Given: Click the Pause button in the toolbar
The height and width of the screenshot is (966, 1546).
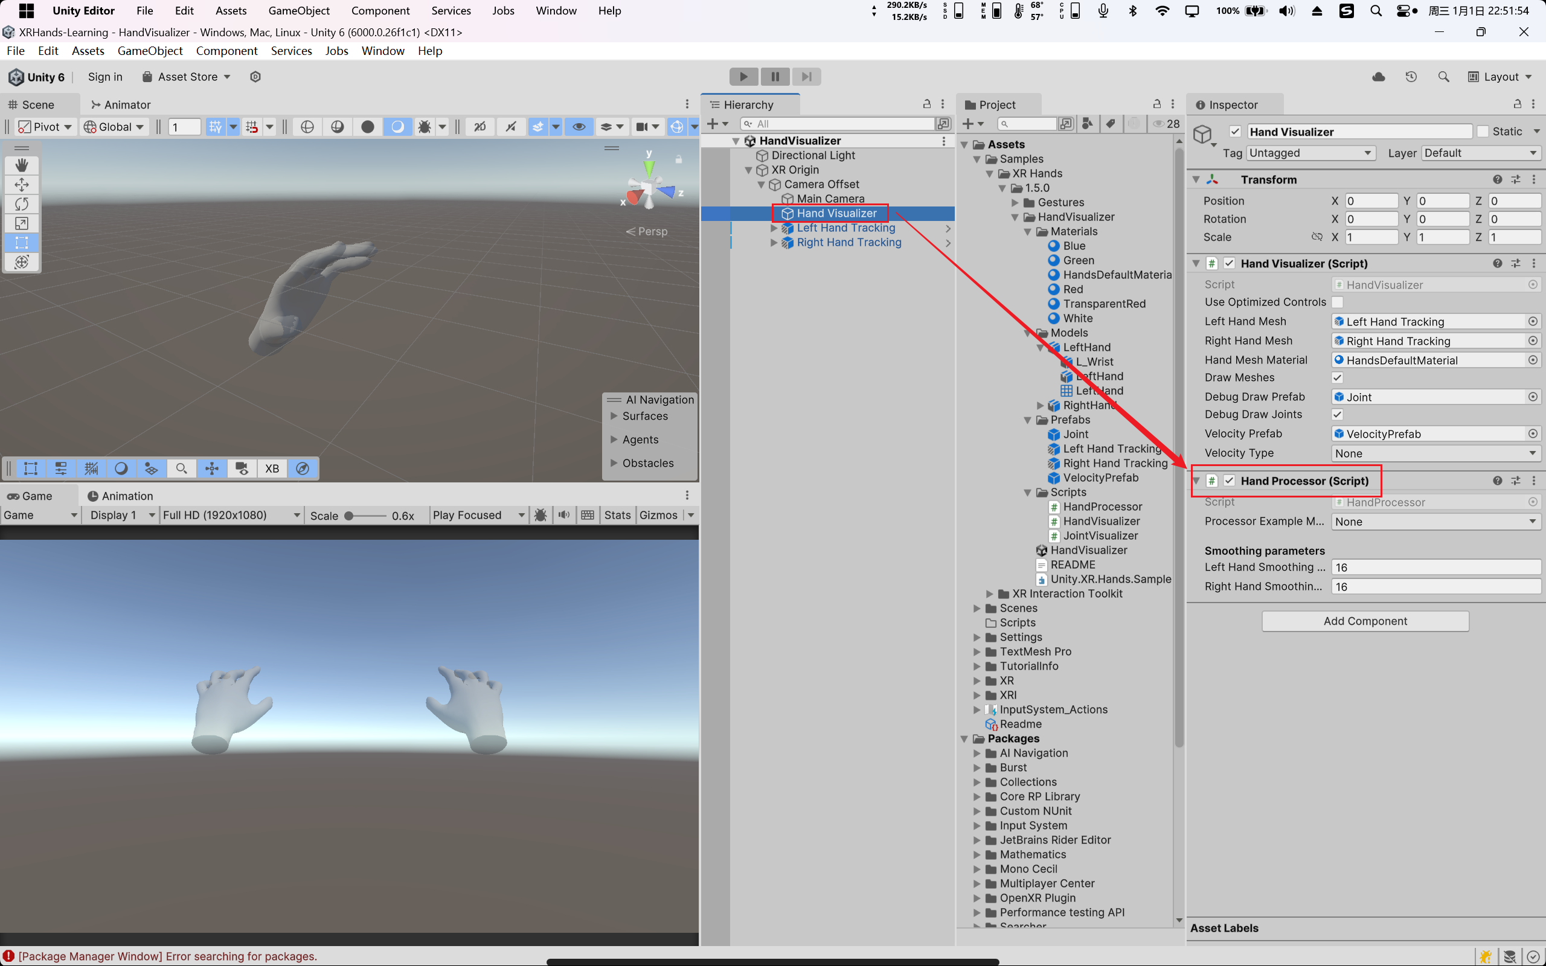Looking at the screenshot, I should click(x=775, y=77).
